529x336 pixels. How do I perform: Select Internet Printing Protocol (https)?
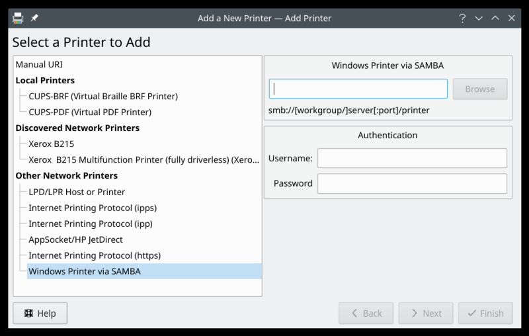(95, 255)
